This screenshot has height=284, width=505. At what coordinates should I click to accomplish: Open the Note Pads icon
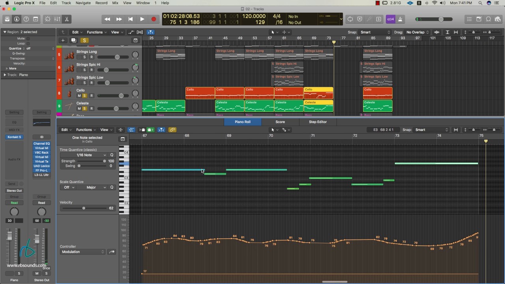point(479,19)
